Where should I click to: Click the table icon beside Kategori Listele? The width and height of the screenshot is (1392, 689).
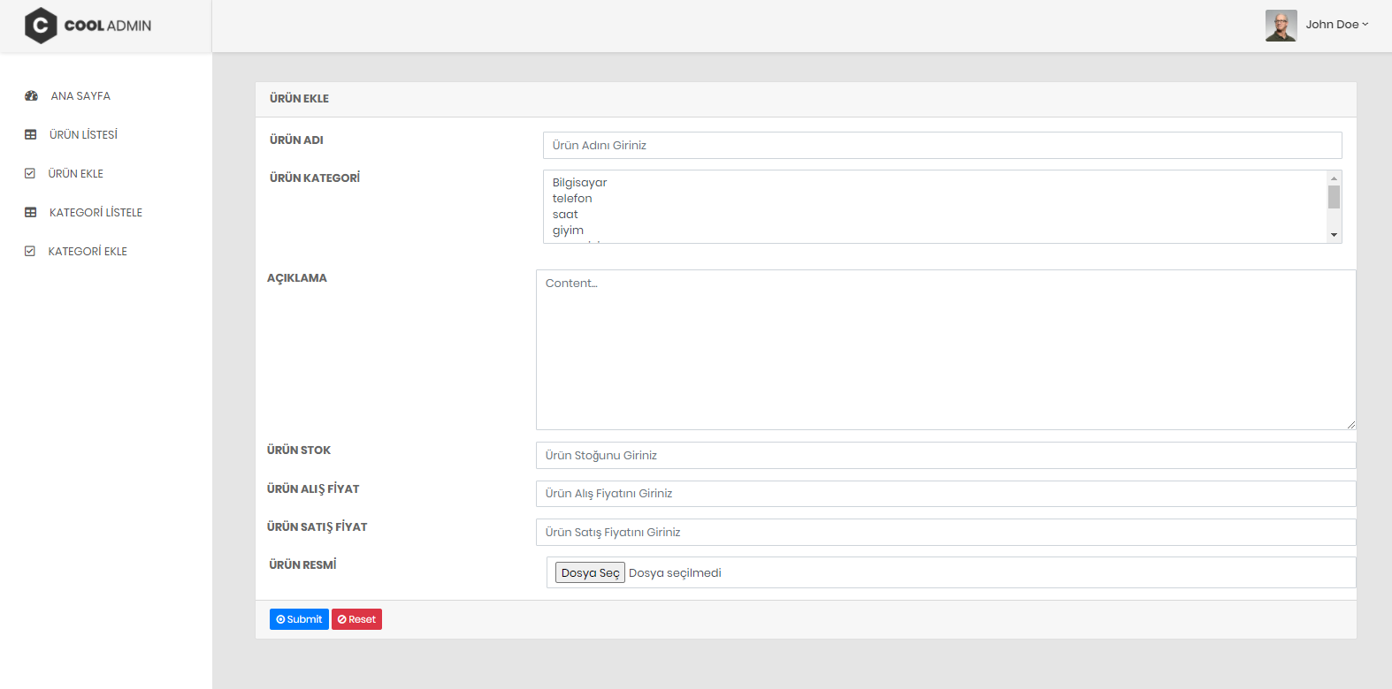(31, 213)
